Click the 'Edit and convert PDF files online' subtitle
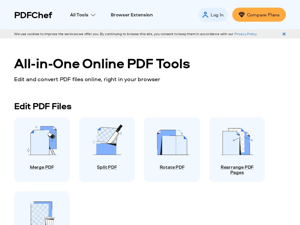Image resolution: width=300 pixels, height=225 pixels. point(87,79)
